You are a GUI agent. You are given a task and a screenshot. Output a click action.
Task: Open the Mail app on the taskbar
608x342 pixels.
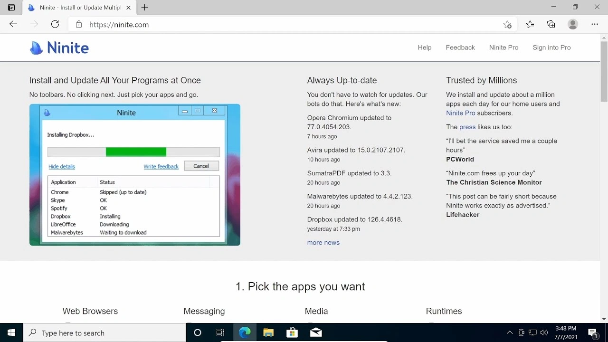[x=316, y=332]
